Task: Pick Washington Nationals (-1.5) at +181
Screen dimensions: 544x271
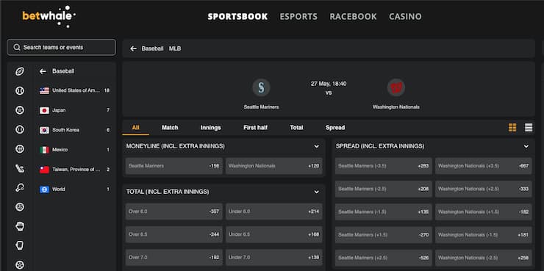Action: 484,235
